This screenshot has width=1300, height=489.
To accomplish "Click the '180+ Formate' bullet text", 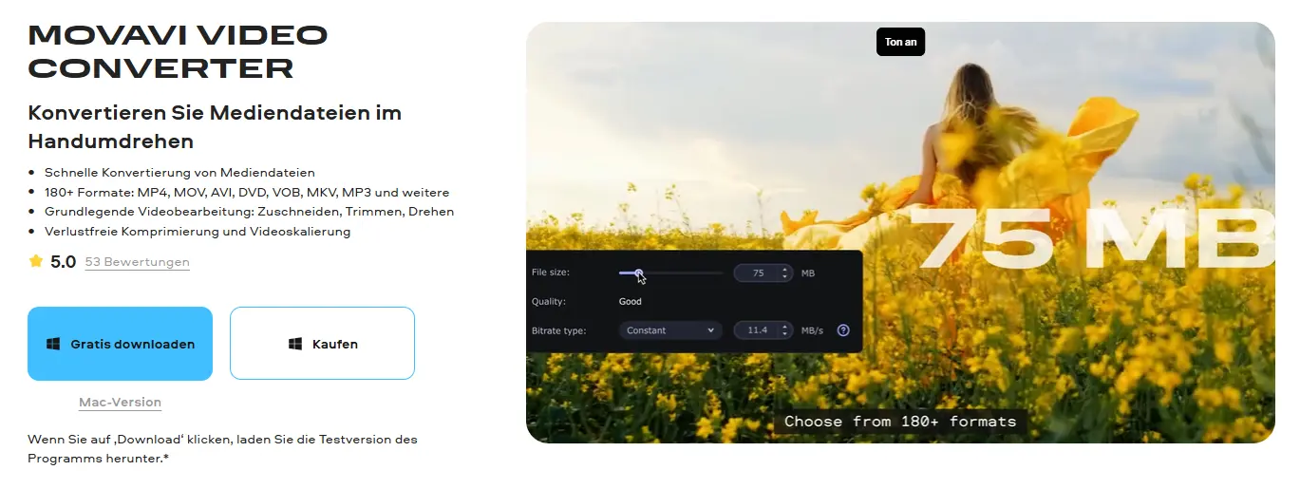I will click(247, 192).
